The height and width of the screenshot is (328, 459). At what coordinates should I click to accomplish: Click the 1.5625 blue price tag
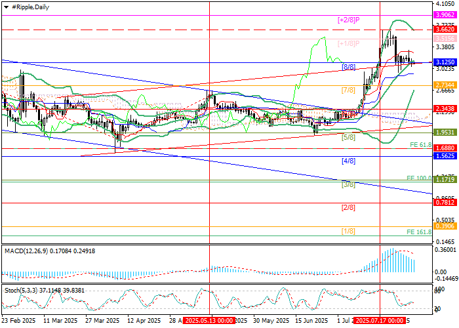tap(445, 156)
